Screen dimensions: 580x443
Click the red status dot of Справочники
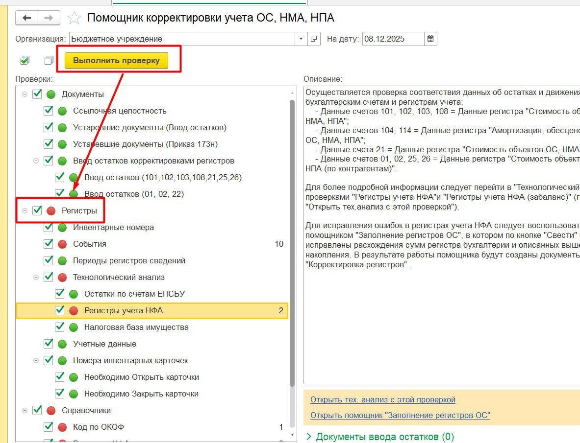pos(51,411)
